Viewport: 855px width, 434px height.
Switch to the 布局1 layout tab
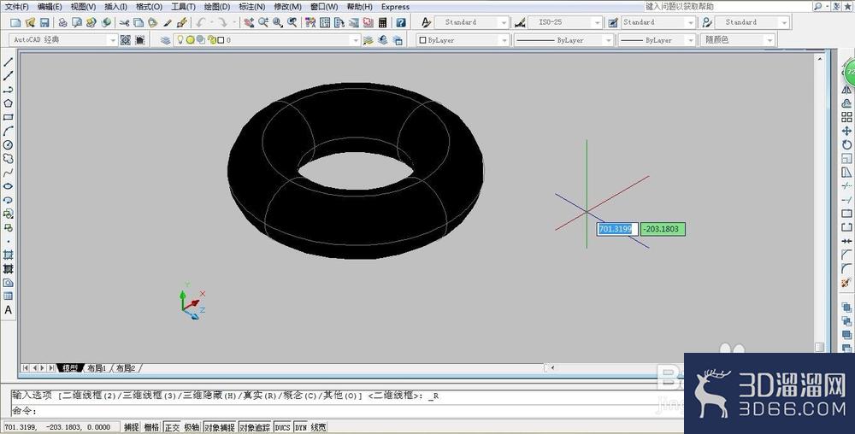point(97,369)
